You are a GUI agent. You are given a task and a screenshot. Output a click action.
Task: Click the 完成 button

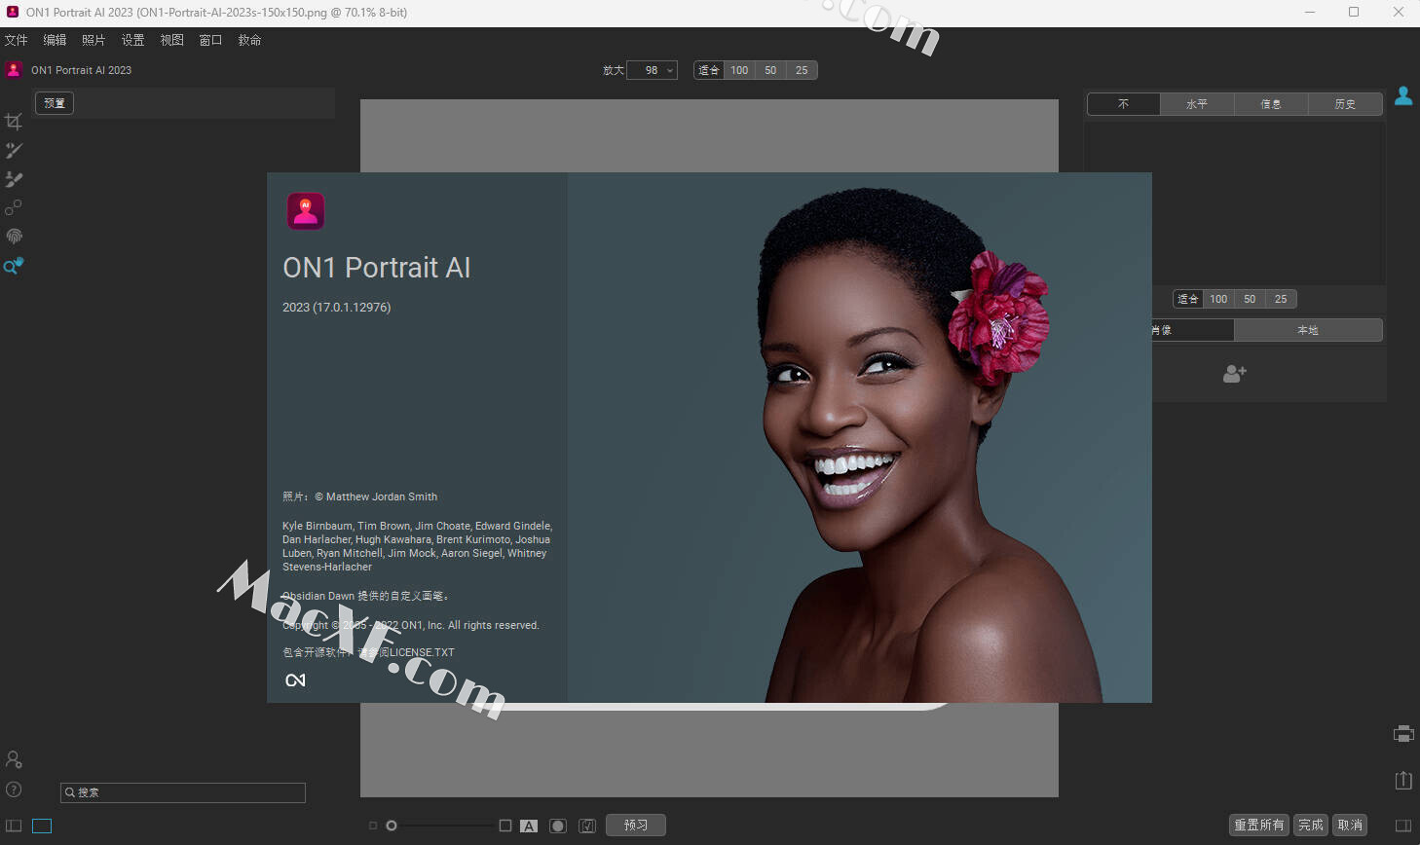pos(1311,825)
